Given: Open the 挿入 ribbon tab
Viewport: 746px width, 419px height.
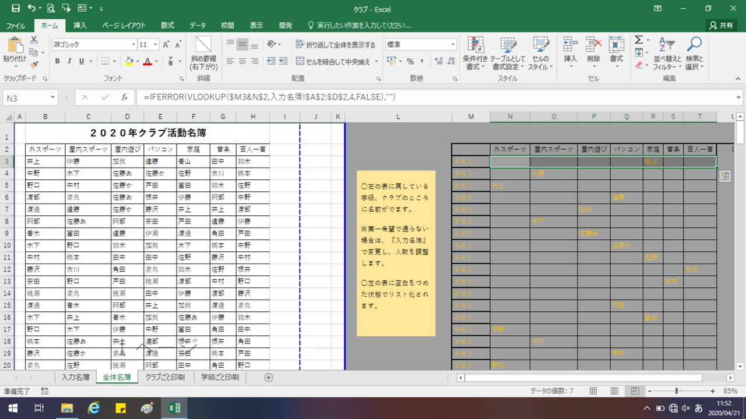Looking at the screenshot, I should click(80, 26).
